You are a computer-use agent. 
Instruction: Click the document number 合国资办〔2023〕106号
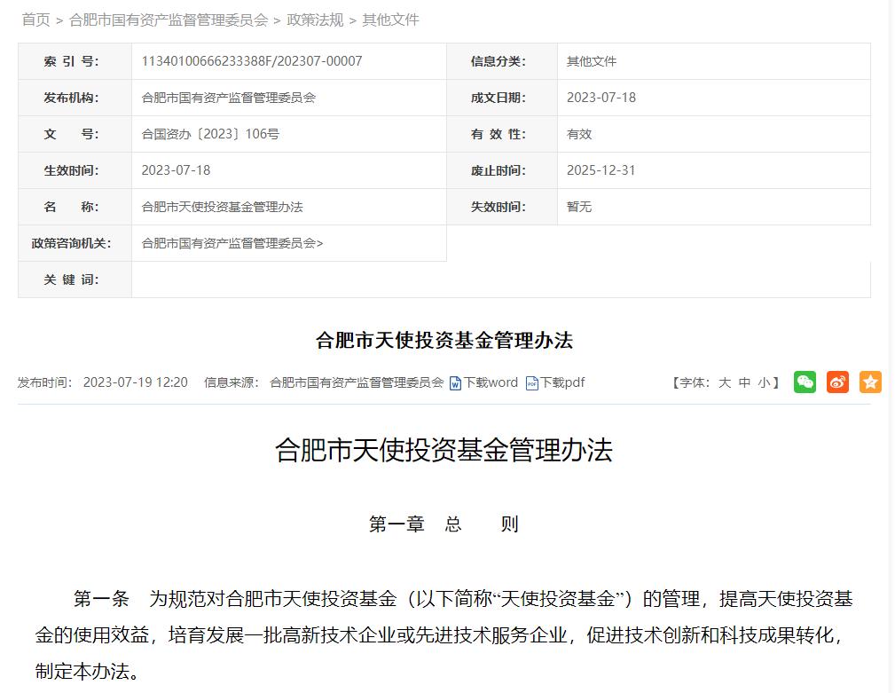tap(210, 134)
